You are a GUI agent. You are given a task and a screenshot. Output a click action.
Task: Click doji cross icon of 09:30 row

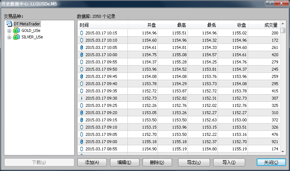point(81,98)
